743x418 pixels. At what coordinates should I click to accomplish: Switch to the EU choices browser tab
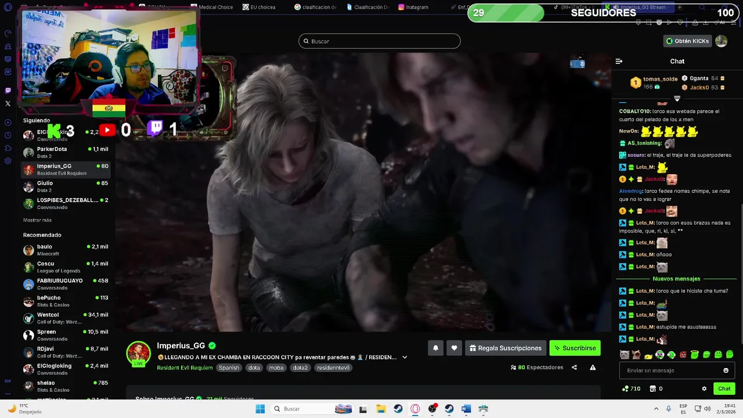[x=259, y=8]
